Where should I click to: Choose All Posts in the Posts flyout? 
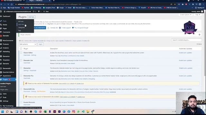pos(21,21)
